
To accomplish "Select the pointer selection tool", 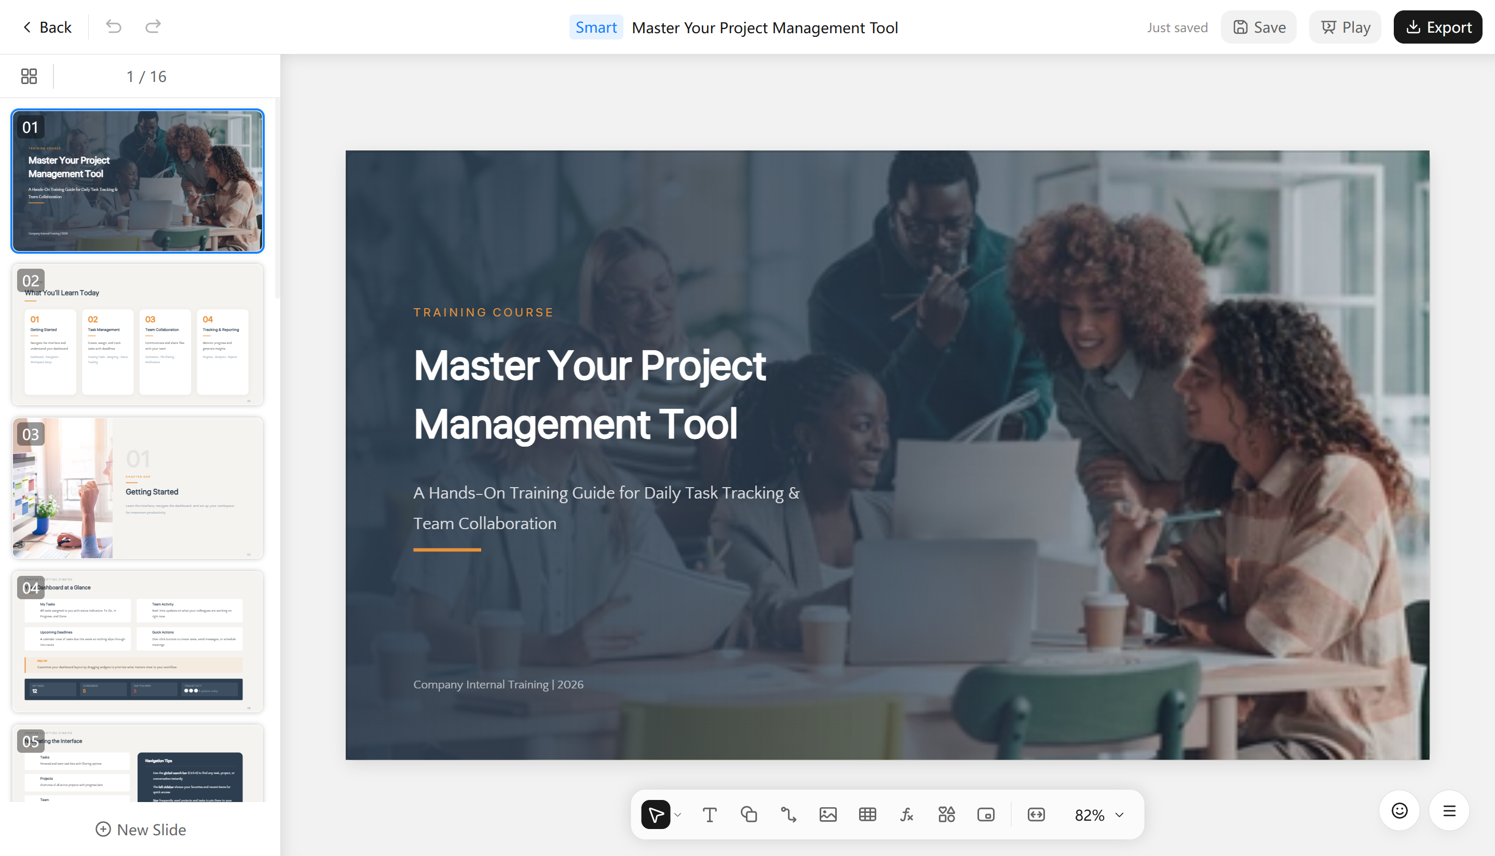I will [x=656, y=815].
